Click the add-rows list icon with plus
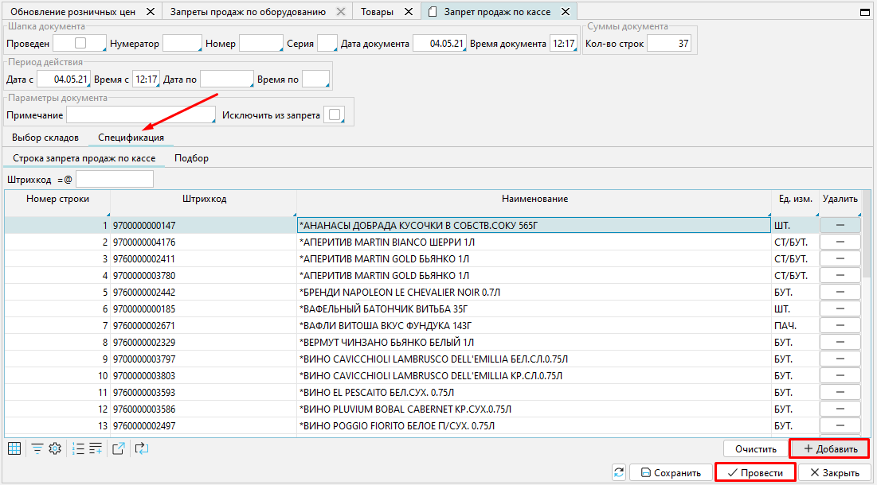 (x=96, y=448)
